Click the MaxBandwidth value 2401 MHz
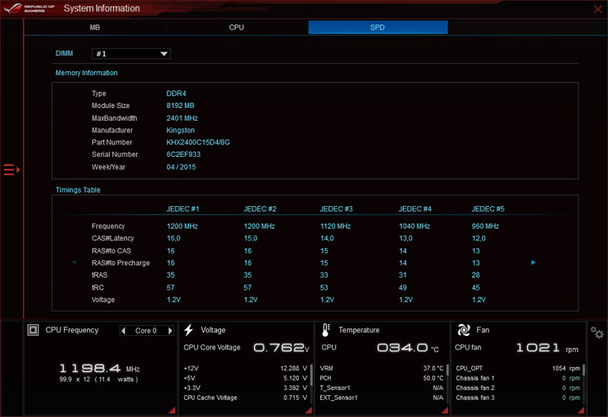This screenshot has height=417, width=608. pyautogui.click(x=182, y=118)
